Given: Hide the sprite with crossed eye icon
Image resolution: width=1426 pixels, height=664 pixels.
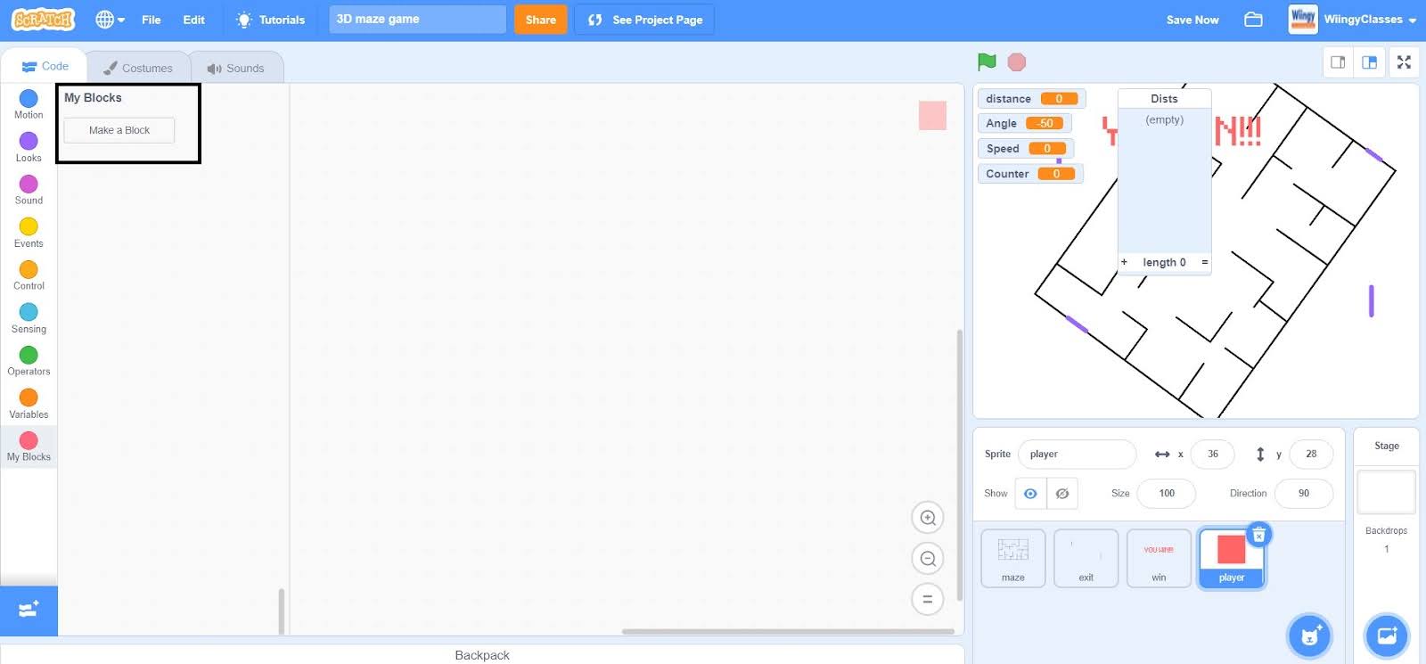Looking at the screenshot, I should 1062,493.
